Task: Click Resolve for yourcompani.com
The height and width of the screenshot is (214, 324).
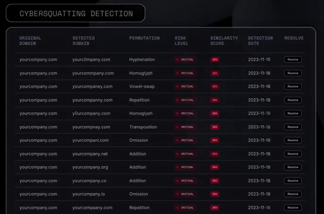Action: [293, 140]
